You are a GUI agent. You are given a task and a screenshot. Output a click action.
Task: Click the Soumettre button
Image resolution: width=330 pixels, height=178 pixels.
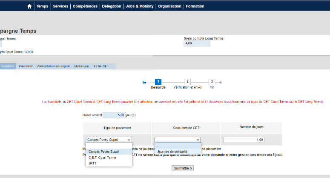[183, 168]
